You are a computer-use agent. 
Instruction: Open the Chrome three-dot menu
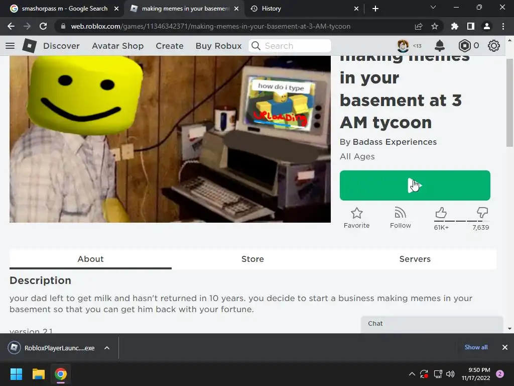point(503,26)
